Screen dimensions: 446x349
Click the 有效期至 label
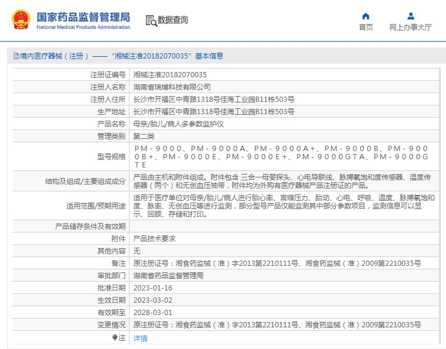tap(111, 313)
